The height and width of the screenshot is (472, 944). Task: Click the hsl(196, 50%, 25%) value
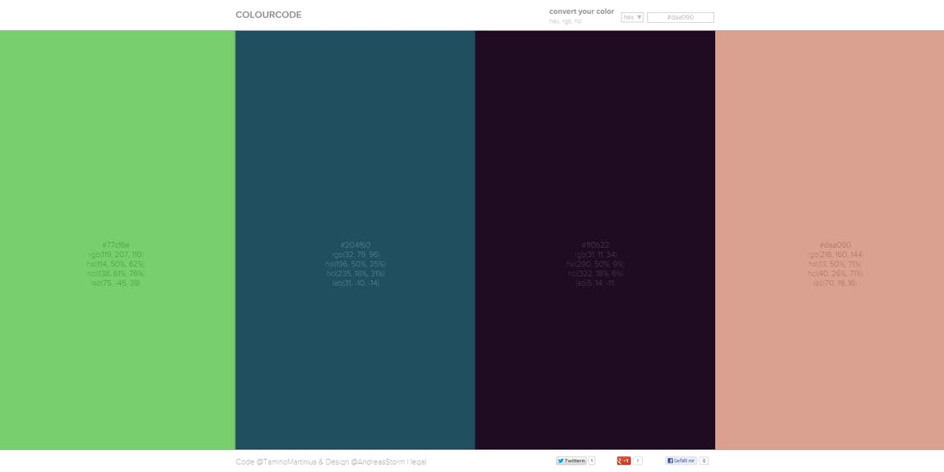pos(355,263)
